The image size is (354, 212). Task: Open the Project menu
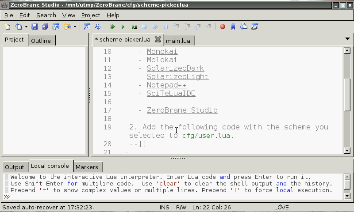(91, 15)
